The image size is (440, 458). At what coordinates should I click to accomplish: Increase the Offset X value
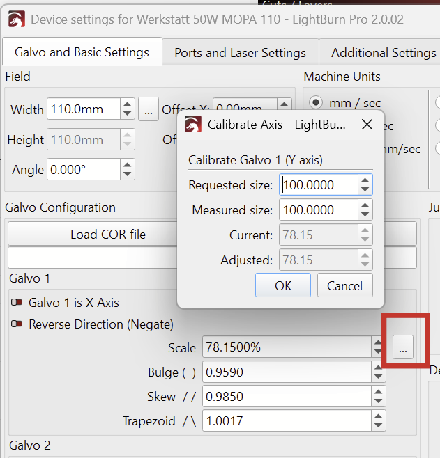pyautogui.click(x=284, y=104)
